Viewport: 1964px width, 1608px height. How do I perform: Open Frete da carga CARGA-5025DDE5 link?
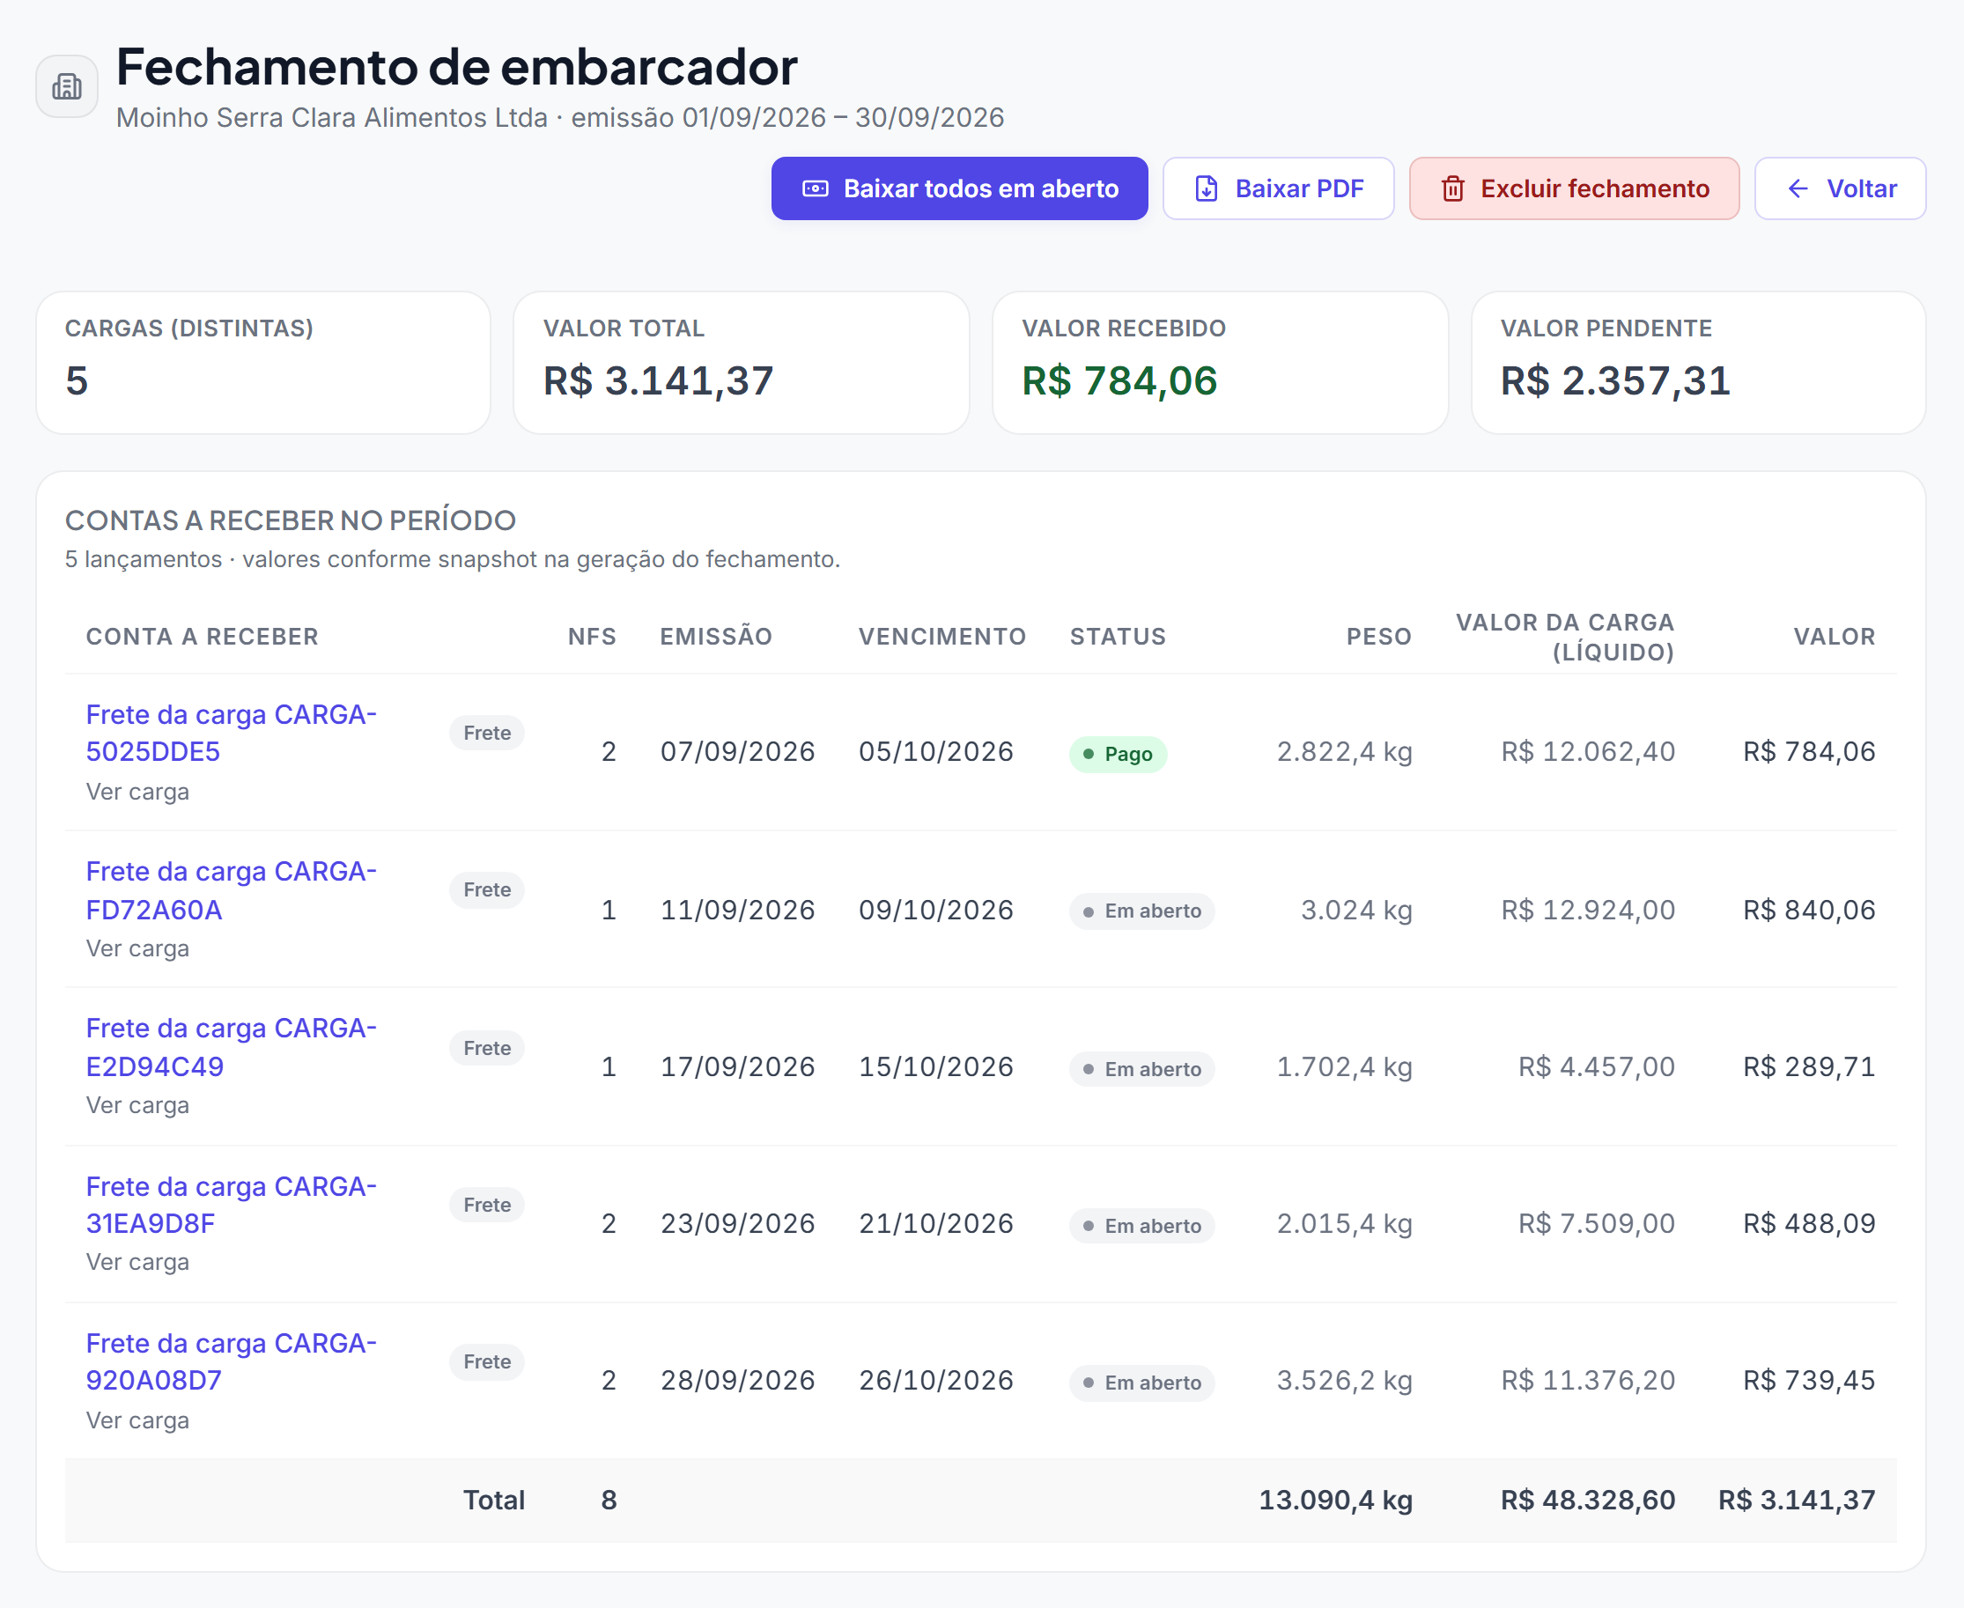click(x=231, y=733)
